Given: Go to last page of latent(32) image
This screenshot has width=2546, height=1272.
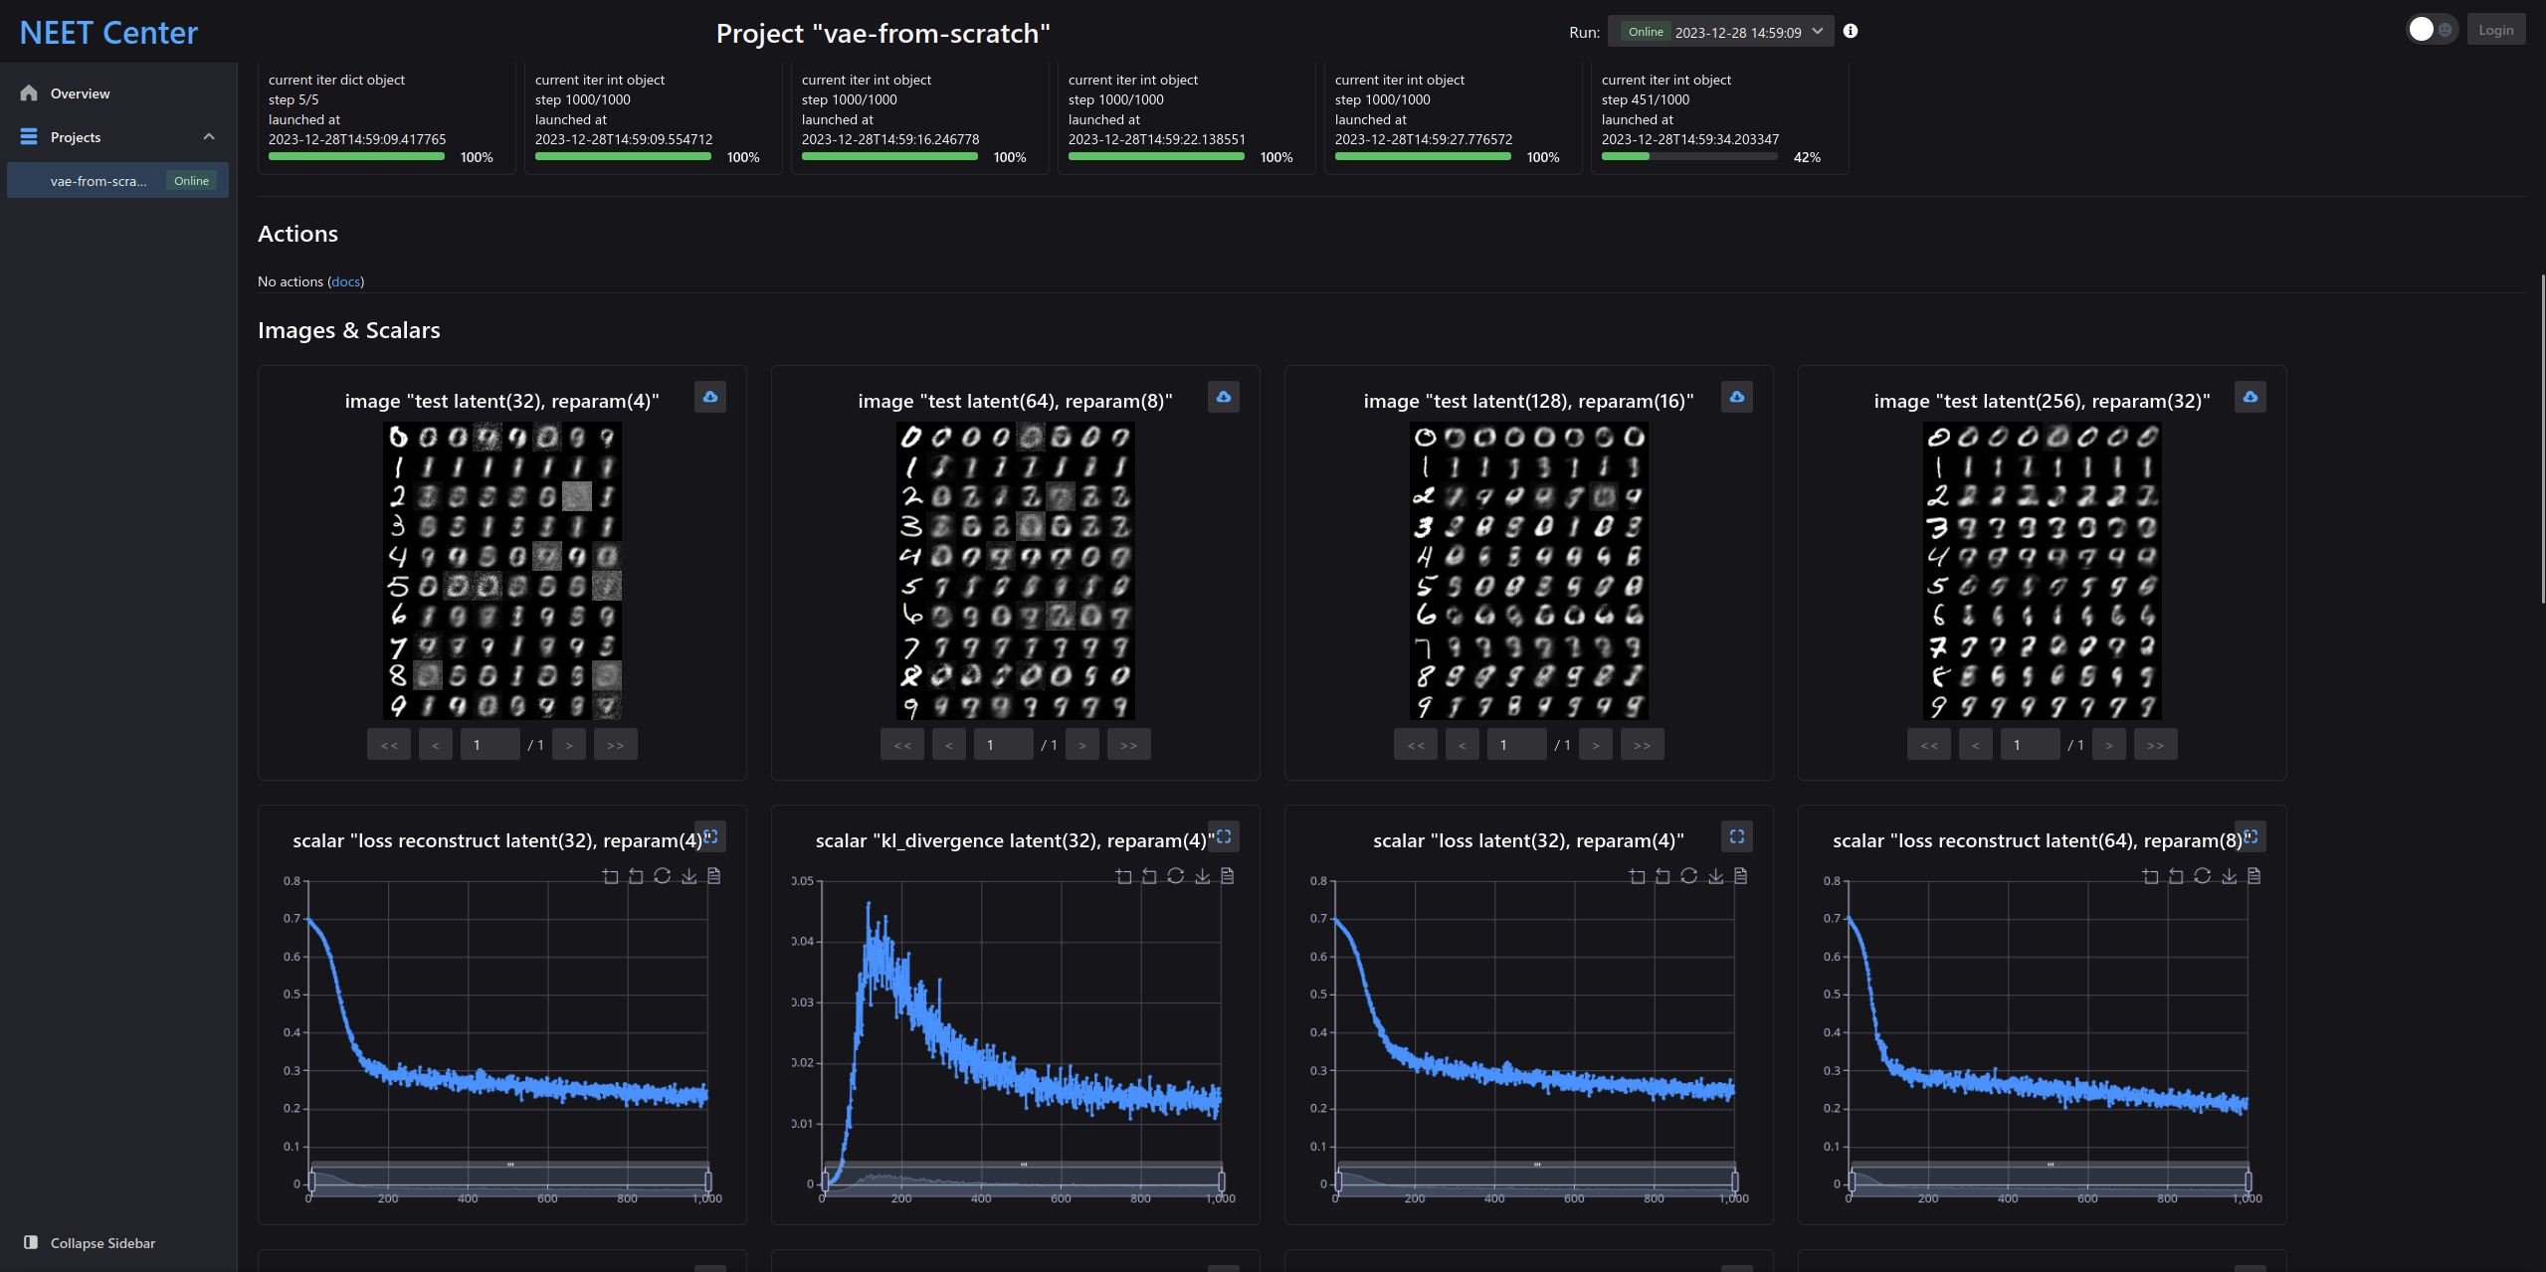Looking at the screenshot, I should [x=616, y=745].
